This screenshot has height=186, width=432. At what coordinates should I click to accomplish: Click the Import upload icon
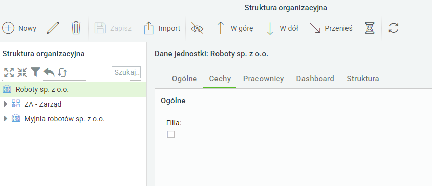(x=149, y=28)
